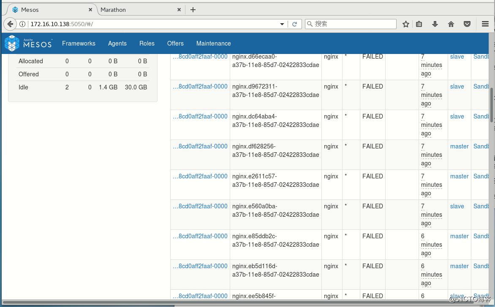Show site information icon in address bar
This screenshot has width=495, height=307.
pos(22,24)
